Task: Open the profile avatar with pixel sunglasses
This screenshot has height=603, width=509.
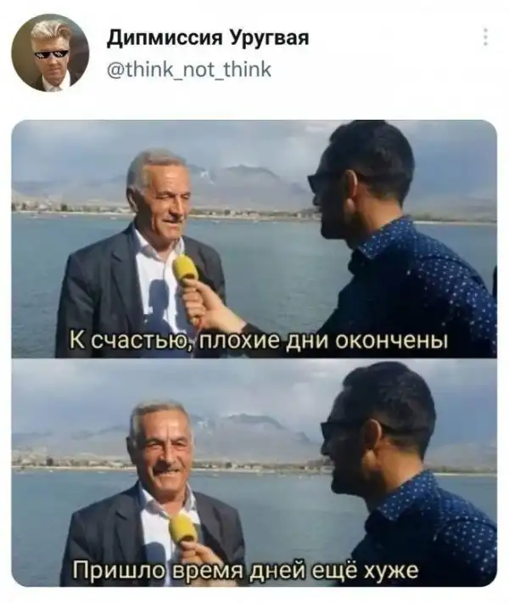Action: tap(50, 53)
